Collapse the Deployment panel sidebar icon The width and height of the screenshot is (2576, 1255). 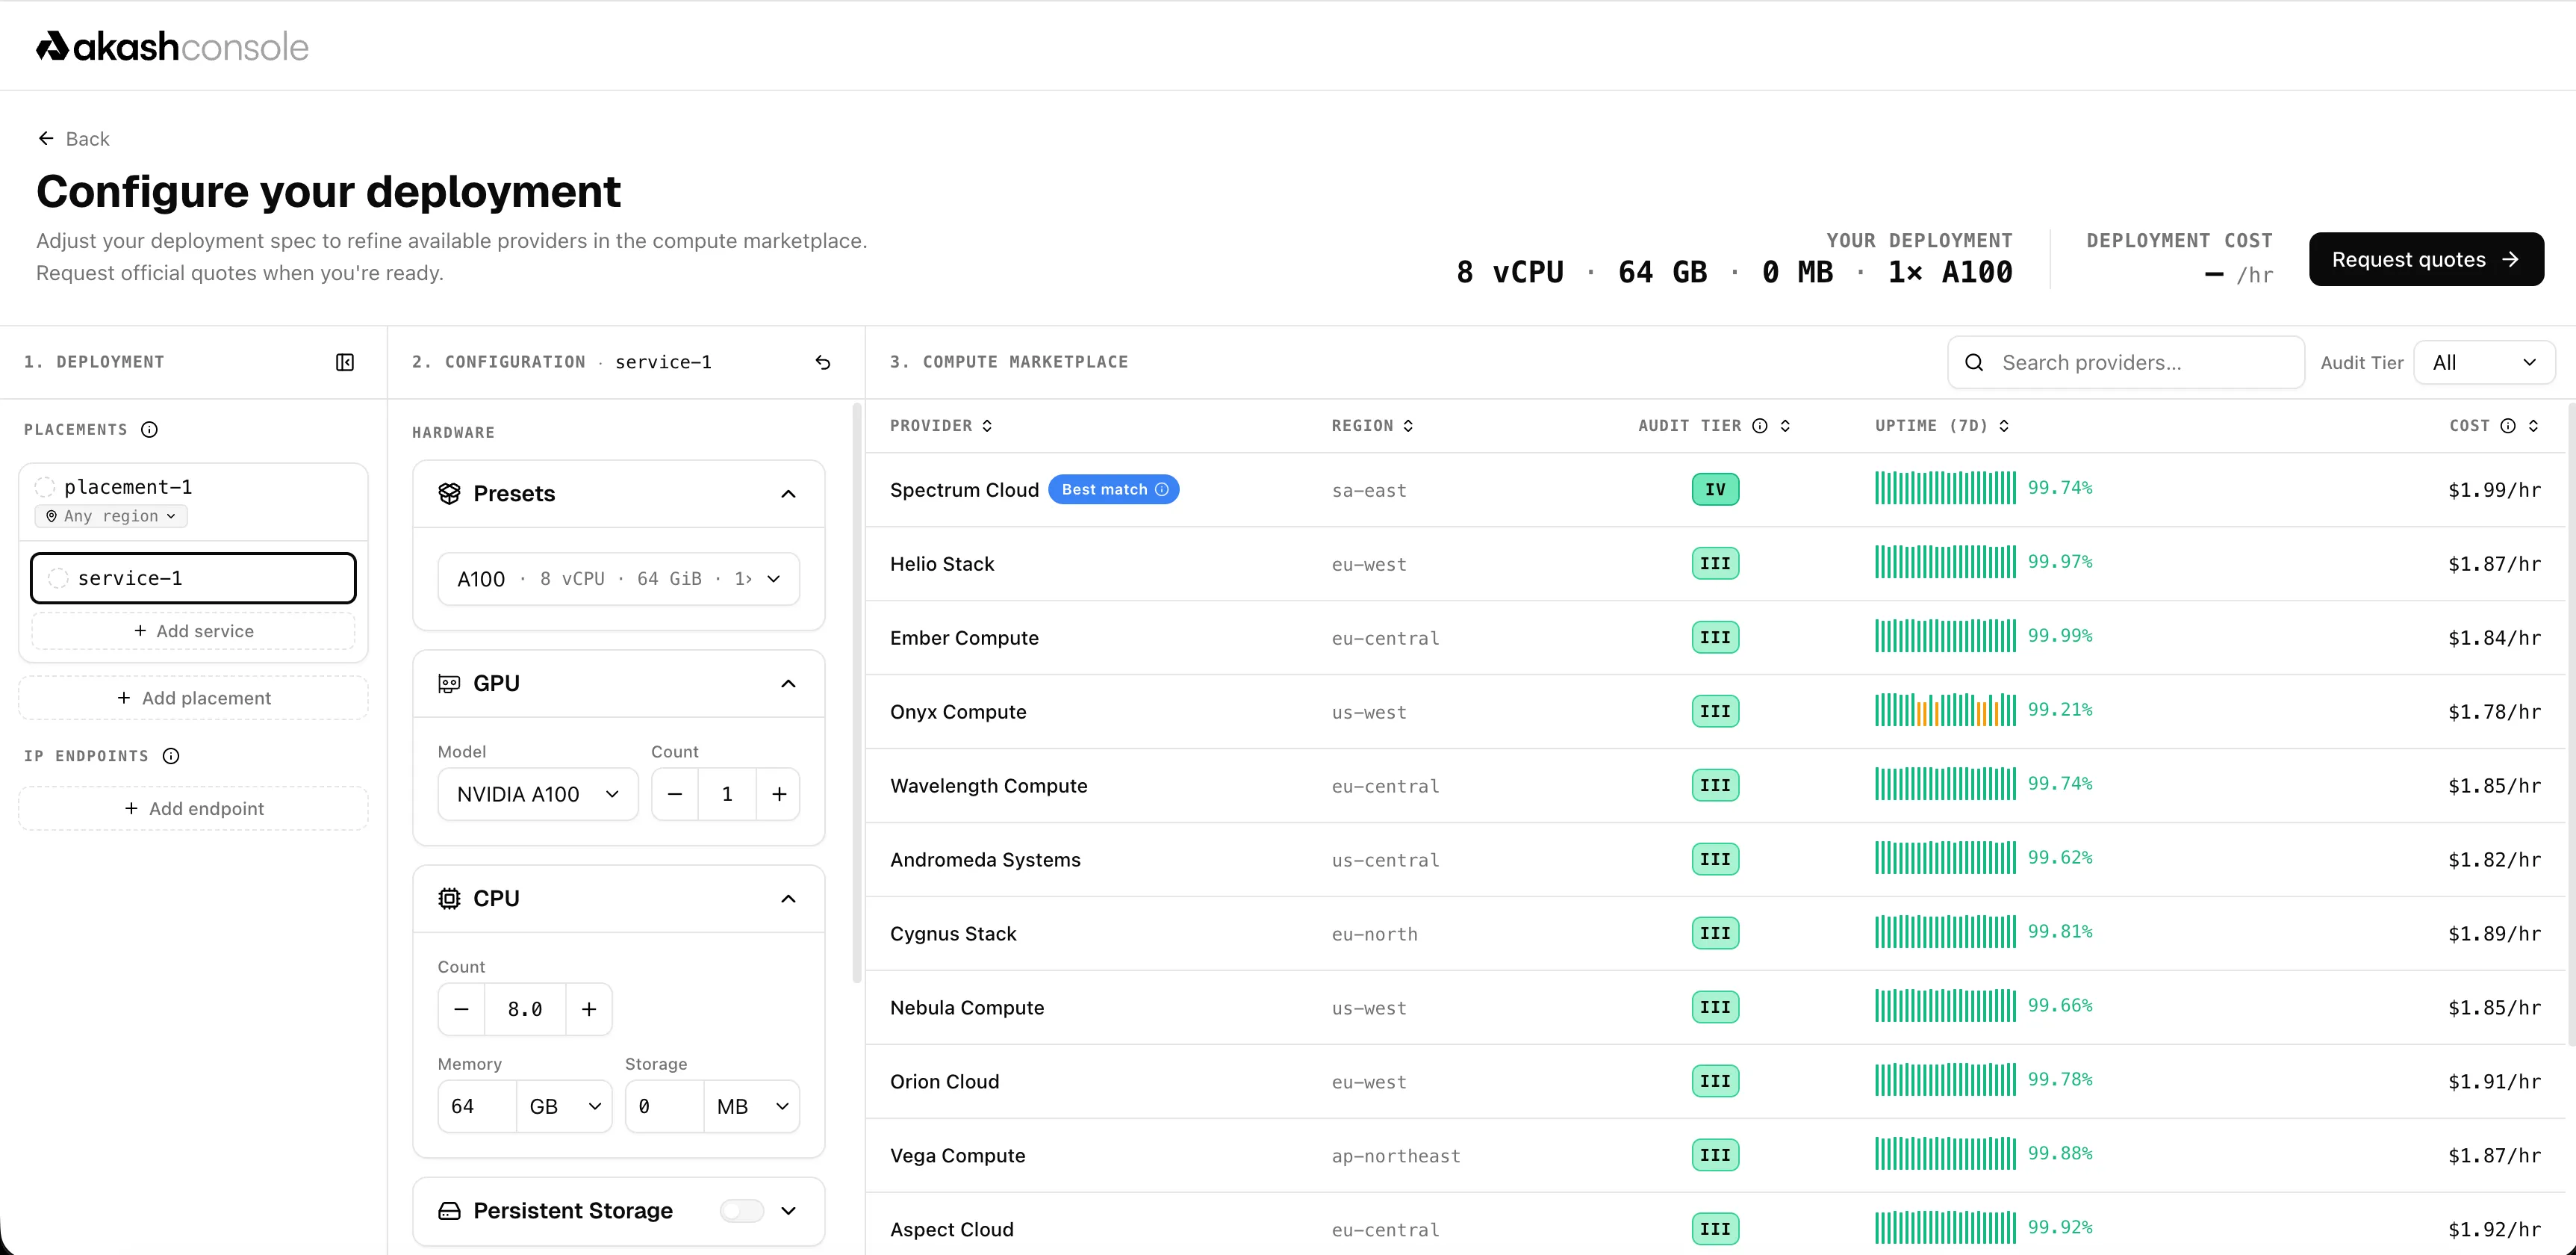point(345,362)
